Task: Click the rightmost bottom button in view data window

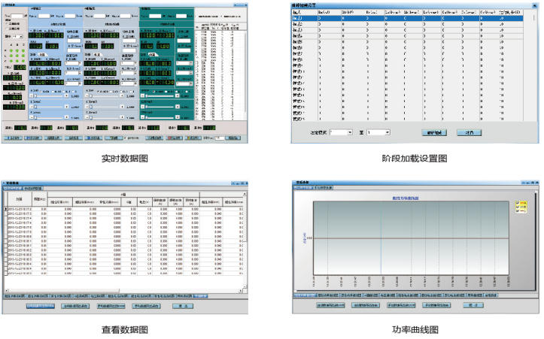Action: (183, 306)
